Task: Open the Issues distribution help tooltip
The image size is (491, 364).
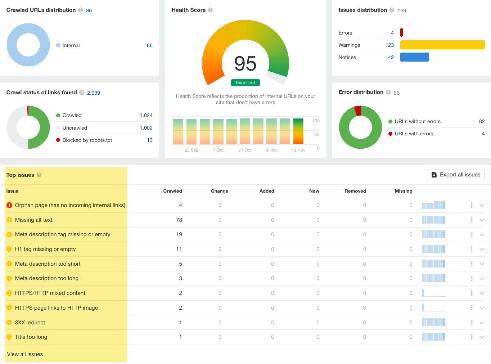Action: coord(391,10)
